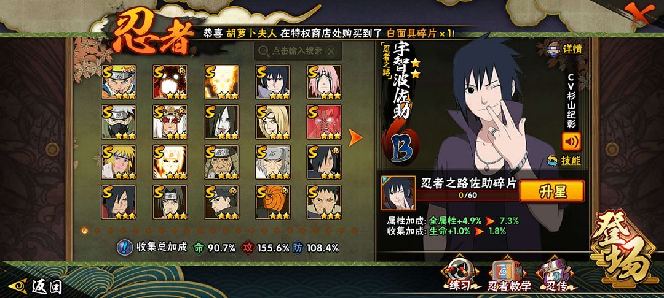This screenshot has width=664, height=298.
Task: Select Sakura ninja portrait with pink hair
Action: pos(324,82)
